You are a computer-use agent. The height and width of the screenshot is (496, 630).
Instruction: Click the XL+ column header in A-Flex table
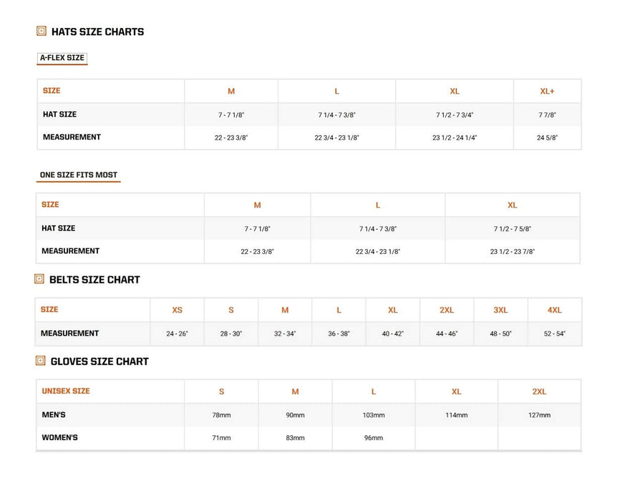[547, 92]
